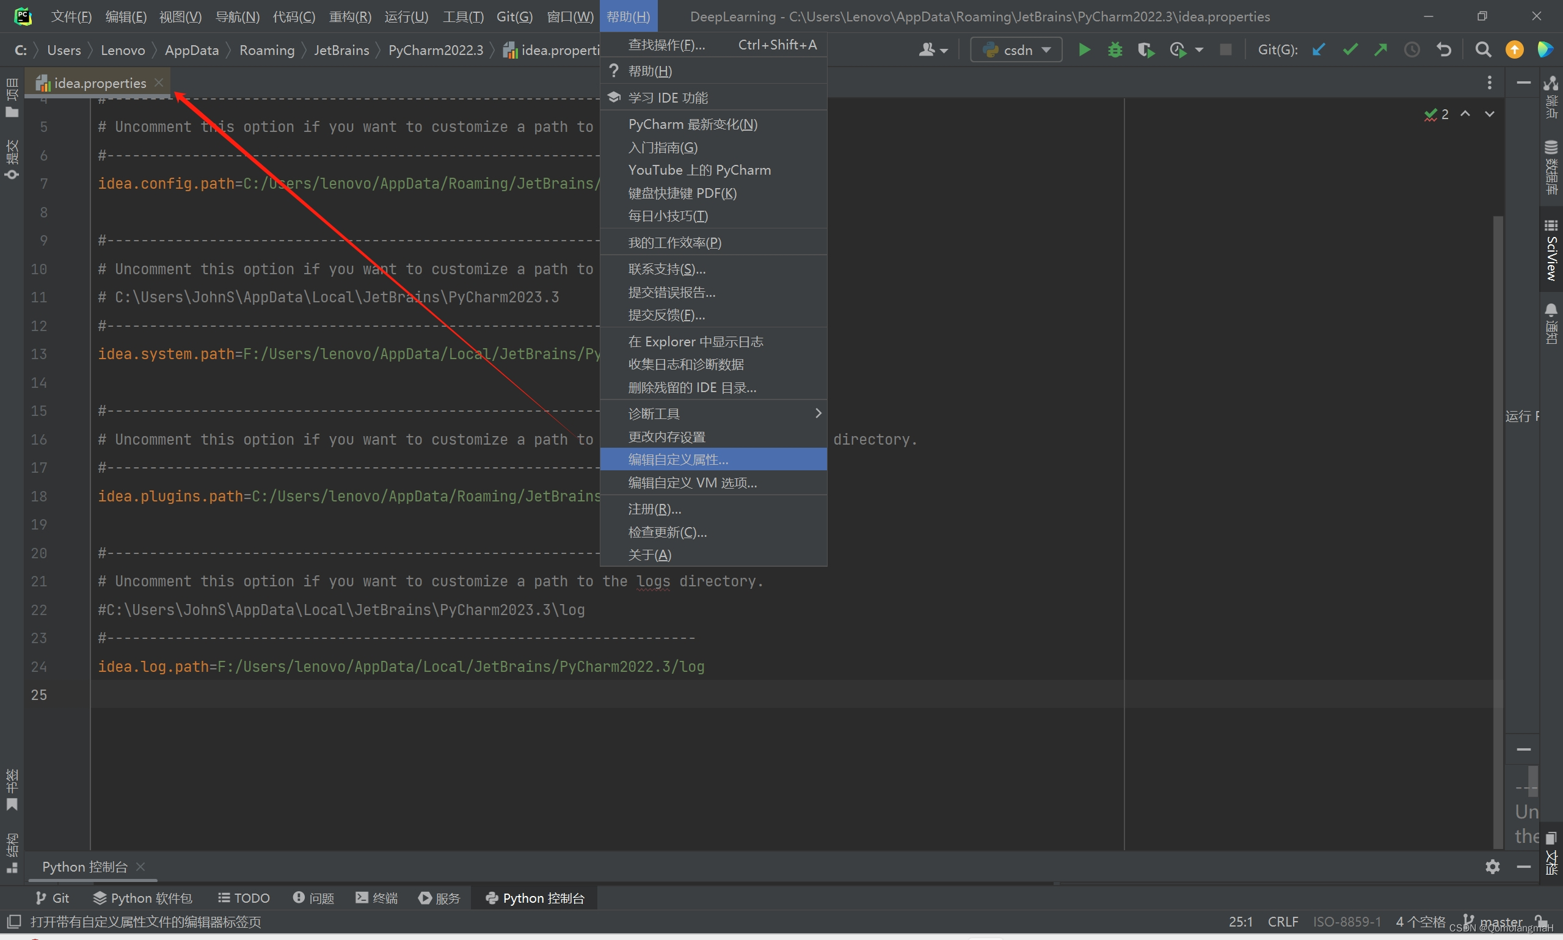The width and height of the screenshot is (1563, 940).
Task: Push commits with green arrow icon
Action: (1380, 49)
